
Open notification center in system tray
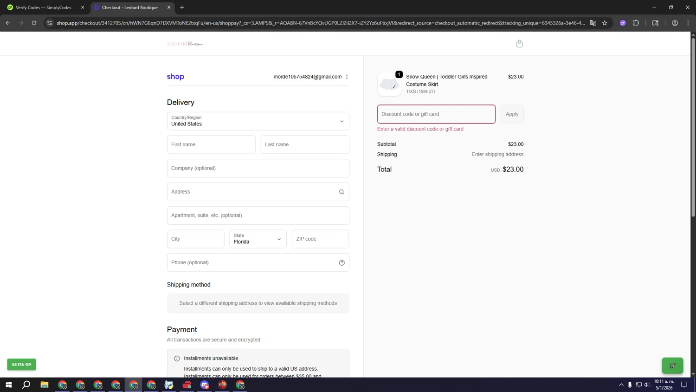[684, 385]
